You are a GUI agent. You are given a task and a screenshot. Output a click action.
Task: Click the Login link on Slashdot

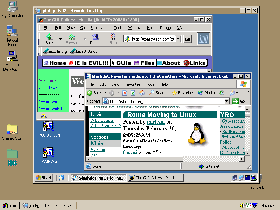coord(97,114)
